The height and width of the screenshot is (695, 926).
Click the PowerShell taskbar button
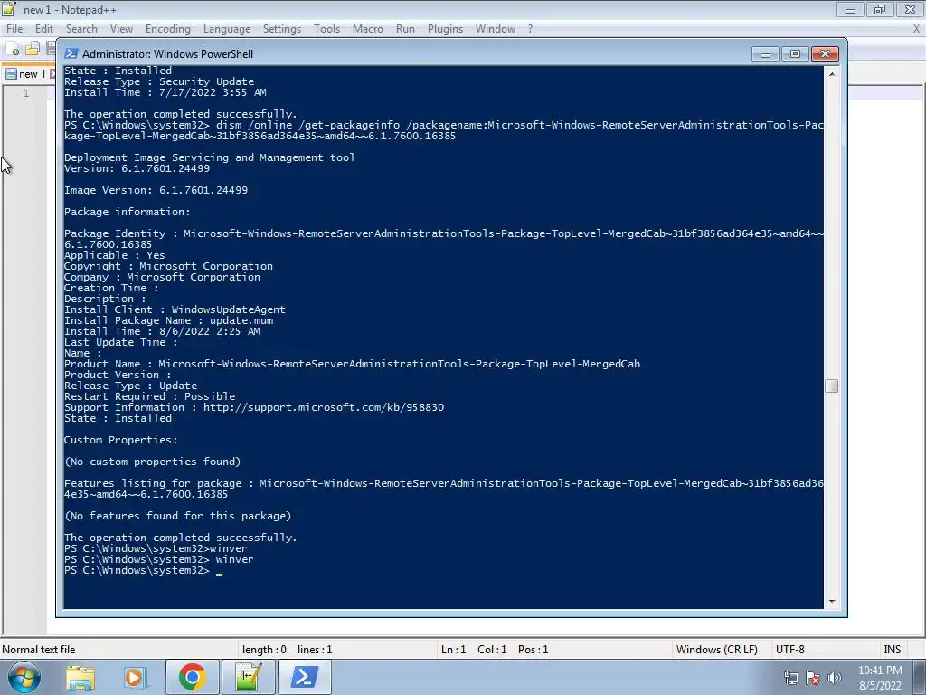point(305,677)
